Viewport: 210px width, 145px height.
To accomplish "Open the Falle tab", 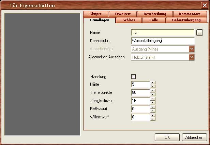I will tap(153, 20).
